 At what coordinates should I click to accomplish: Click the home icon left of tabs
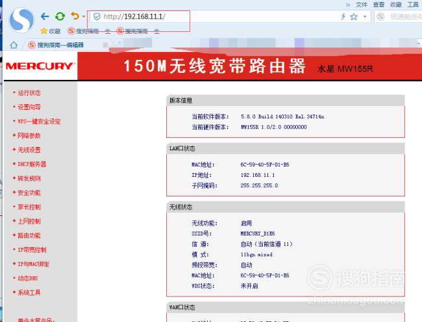click(x=14, y=45)
